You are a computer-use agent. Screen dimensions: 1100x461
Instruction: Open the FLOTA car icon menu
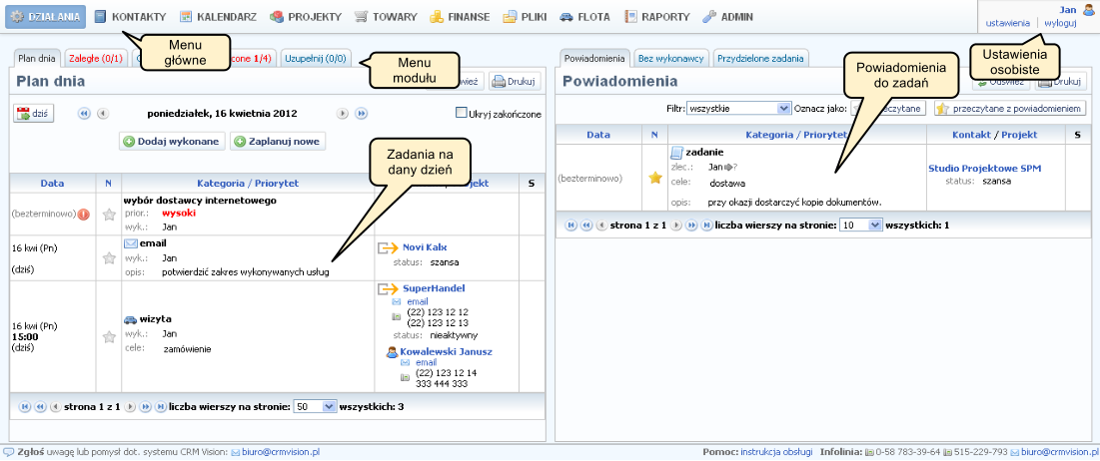(x=566, y=17)
